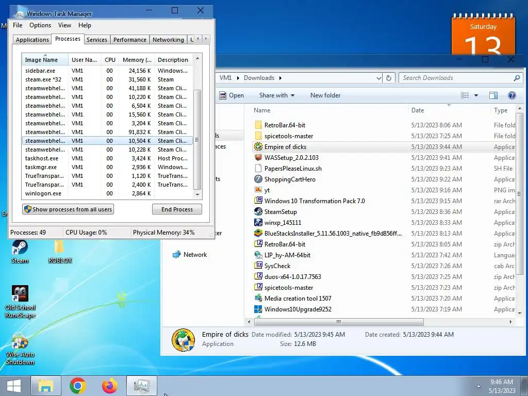Select the Media creation tool 1507 icon
This screenshot has width=528, height=396.
point(258,298)
